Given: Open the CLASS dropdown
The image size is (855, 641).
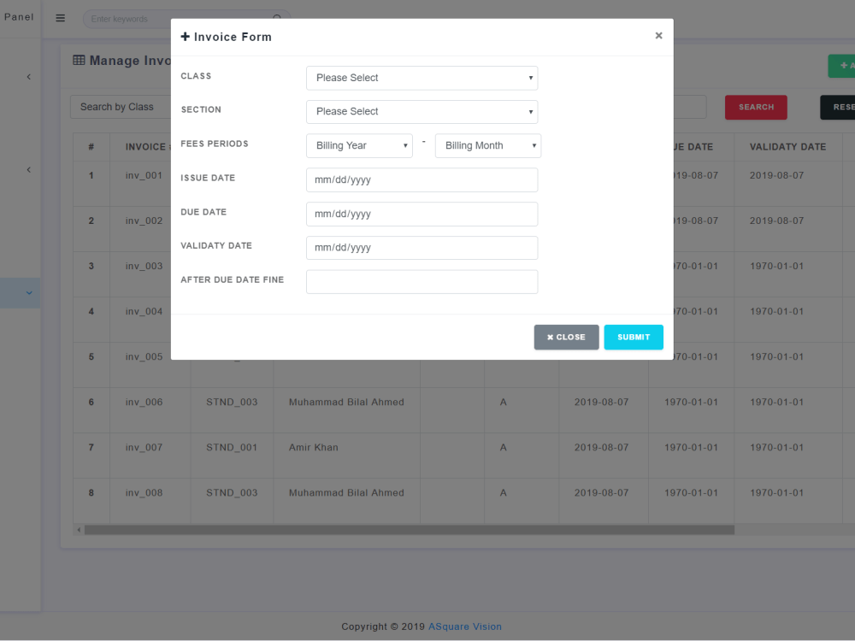Looking at the screenshot, I should pyautogui.click(x=422, y=78).
